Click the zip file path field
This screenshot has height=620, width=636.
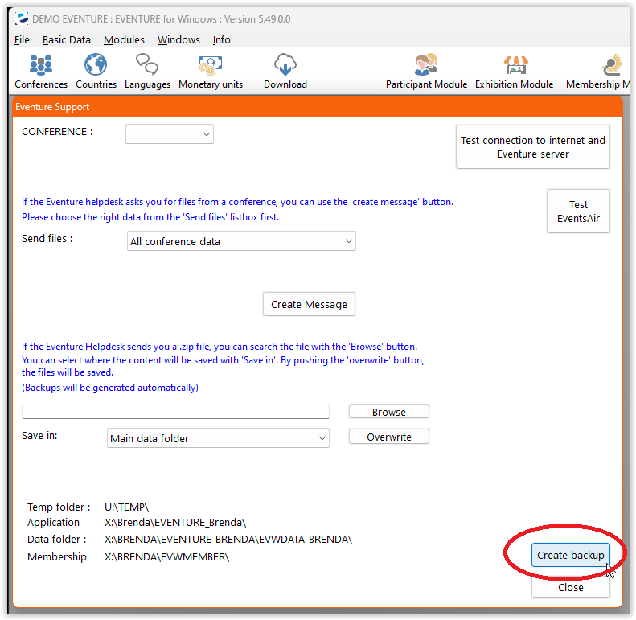click(x=175, y=412)
